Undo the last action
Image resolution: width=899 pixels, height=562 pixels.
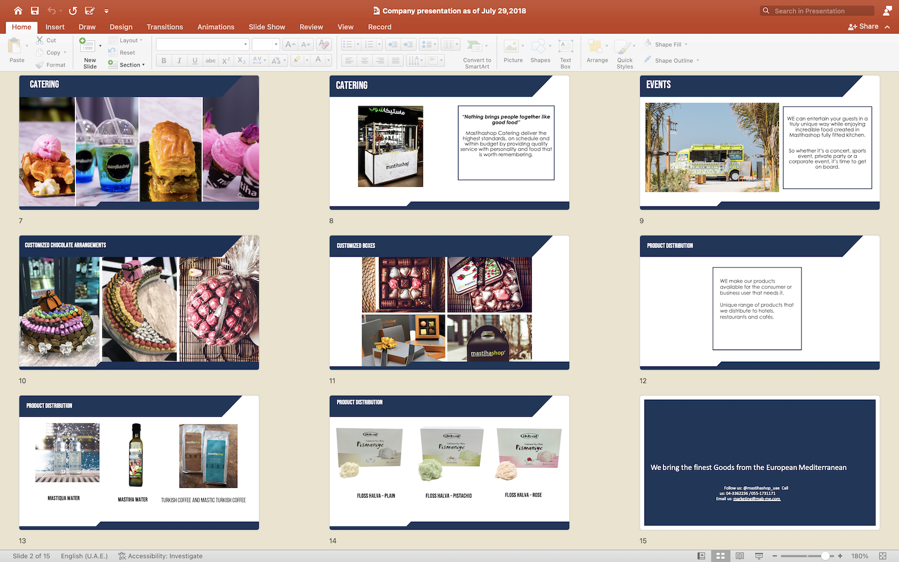[x=52, y=10]
